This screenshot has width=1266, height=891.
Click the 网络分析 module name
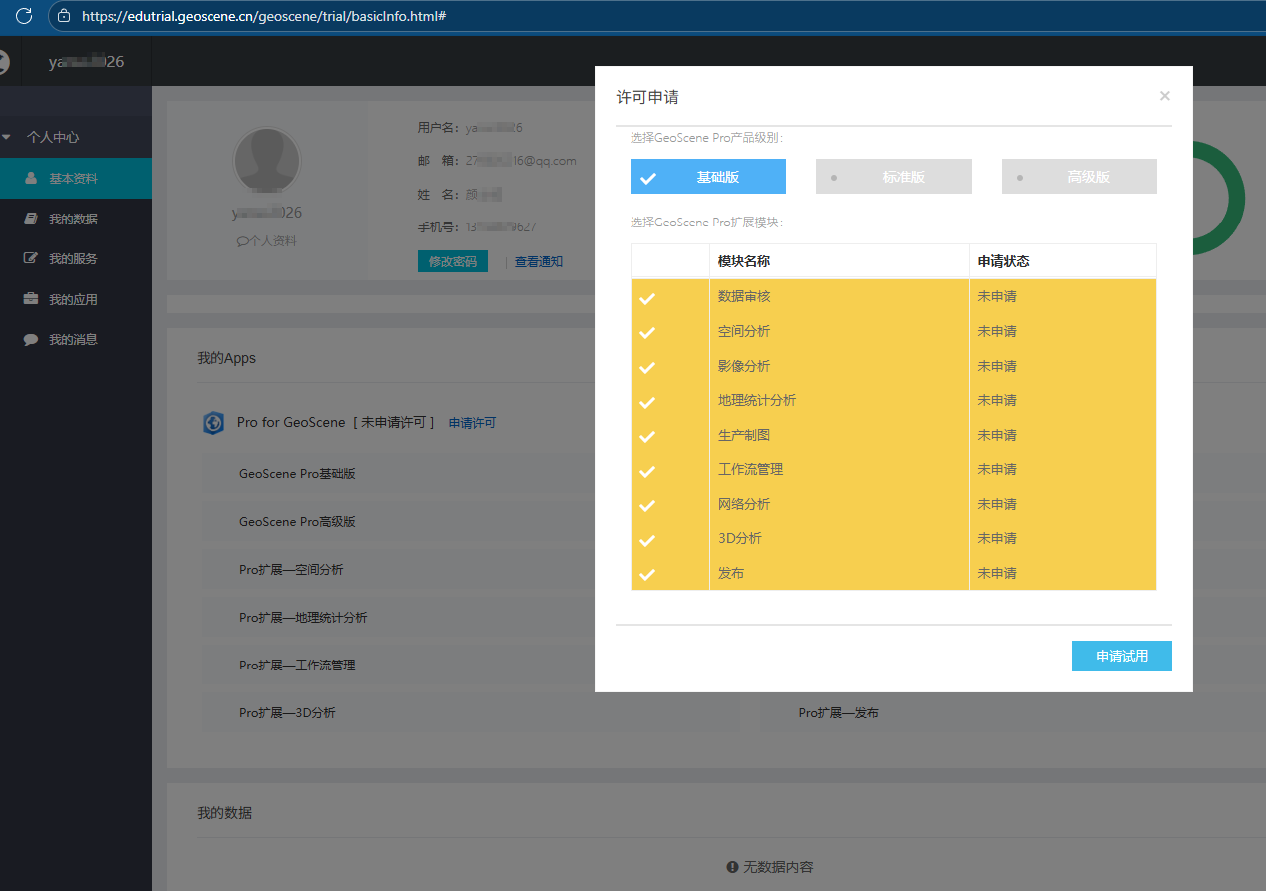pos(744,504)
